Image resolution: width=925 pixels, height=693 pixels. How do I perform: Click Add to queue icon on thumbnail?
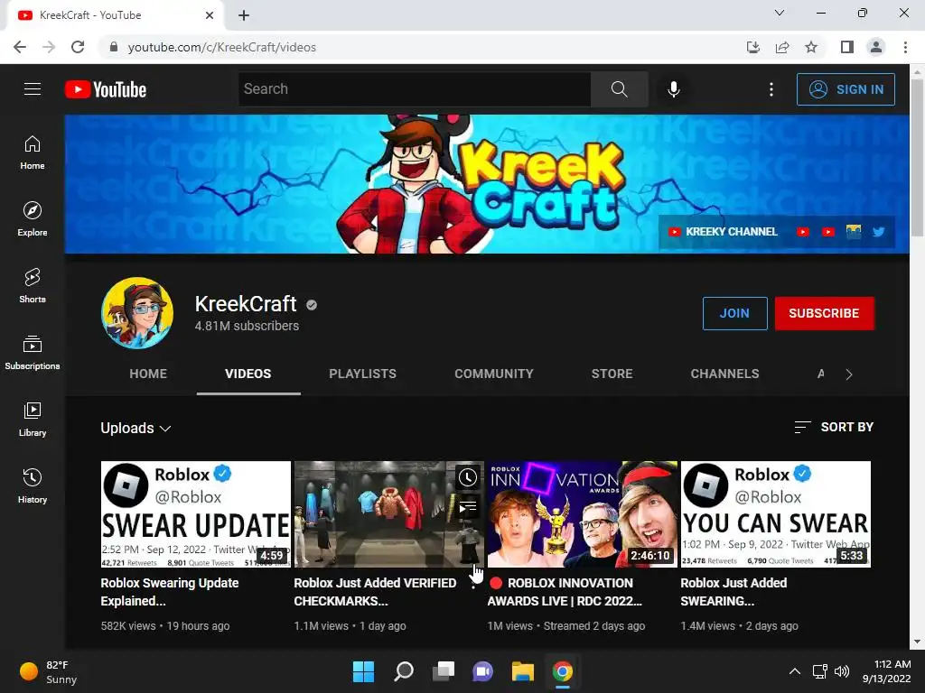point(468,506)
